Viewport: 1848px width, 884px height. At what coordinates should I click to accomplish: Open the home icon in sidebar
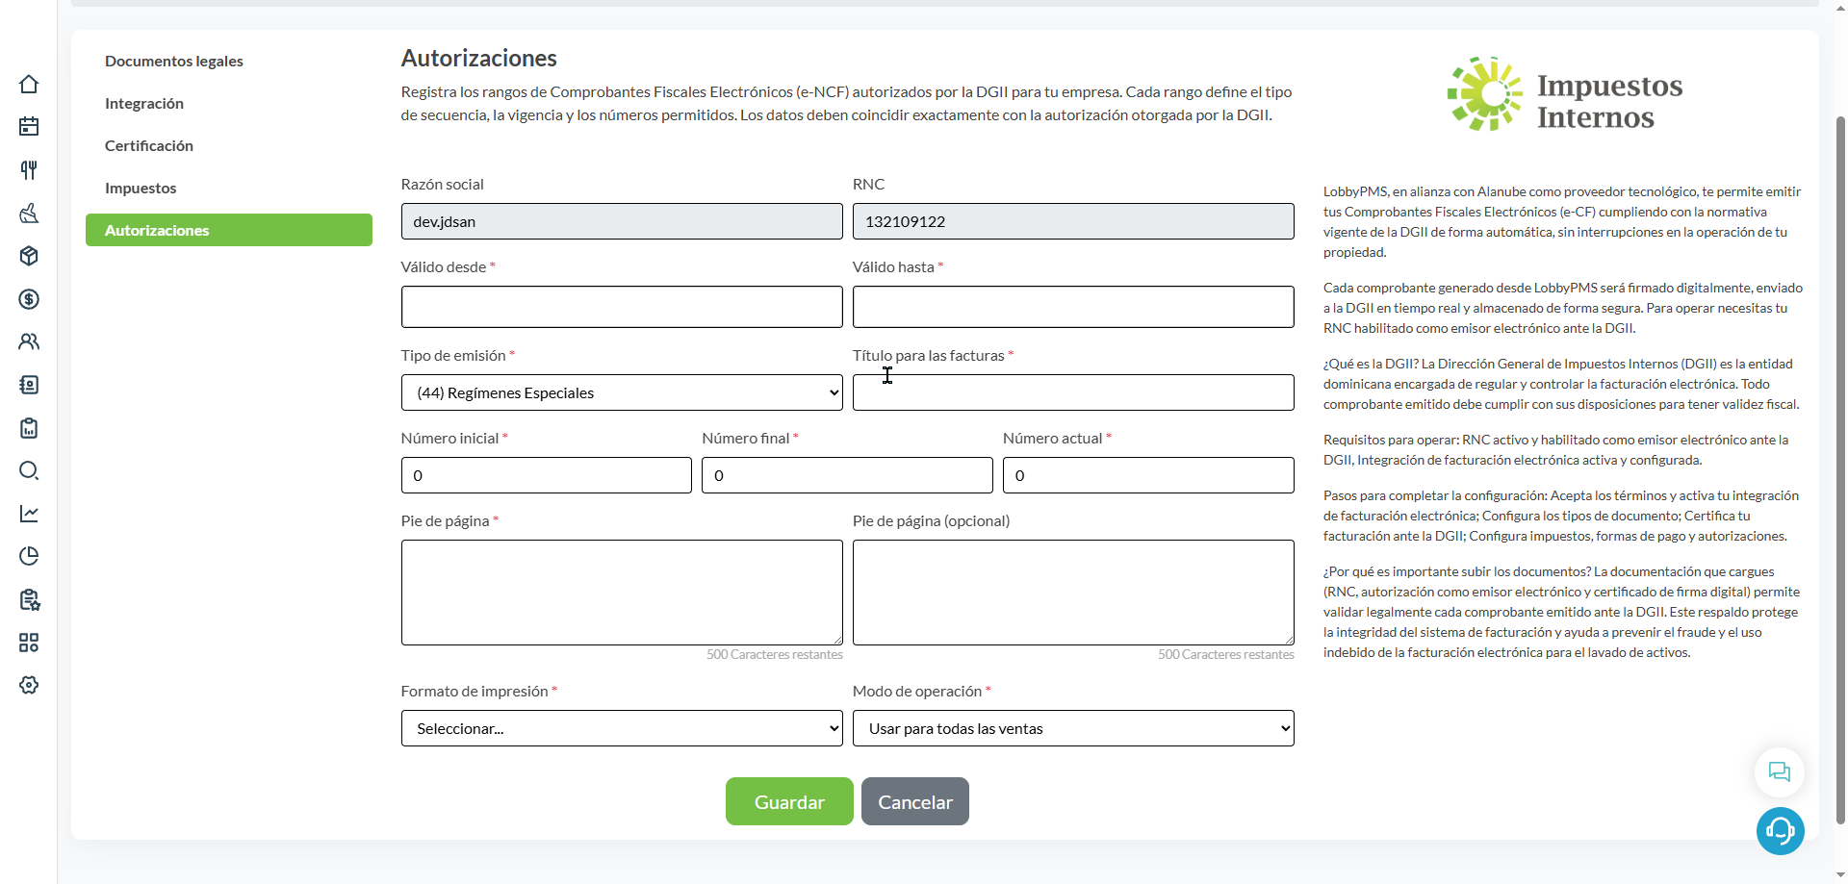pos(29,84)
